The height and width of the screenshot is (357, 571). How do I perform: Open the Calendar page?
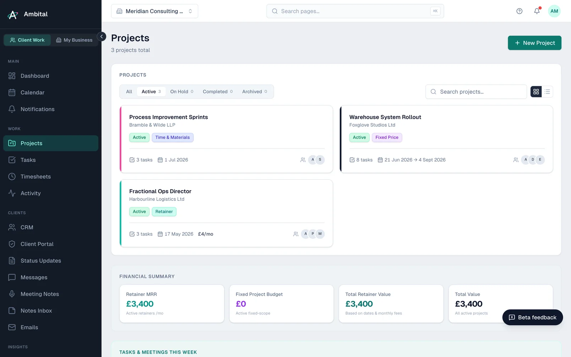point(51,92)
